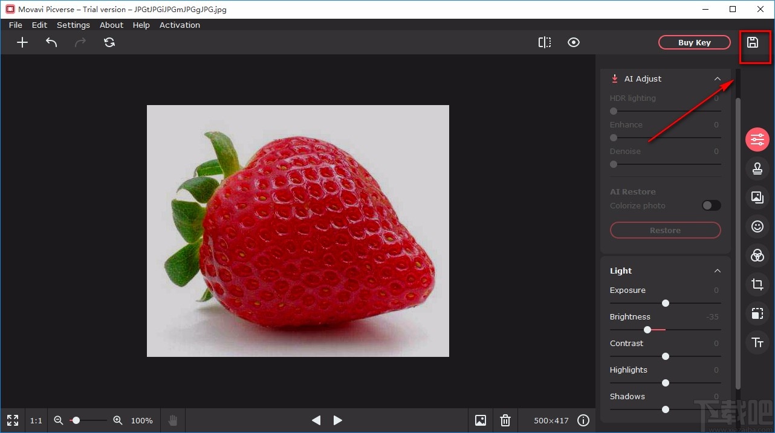Toggle before/after split comparison view
Image resolution: width=775 pixels, height=433 pixels.
[x=545, y=42]
